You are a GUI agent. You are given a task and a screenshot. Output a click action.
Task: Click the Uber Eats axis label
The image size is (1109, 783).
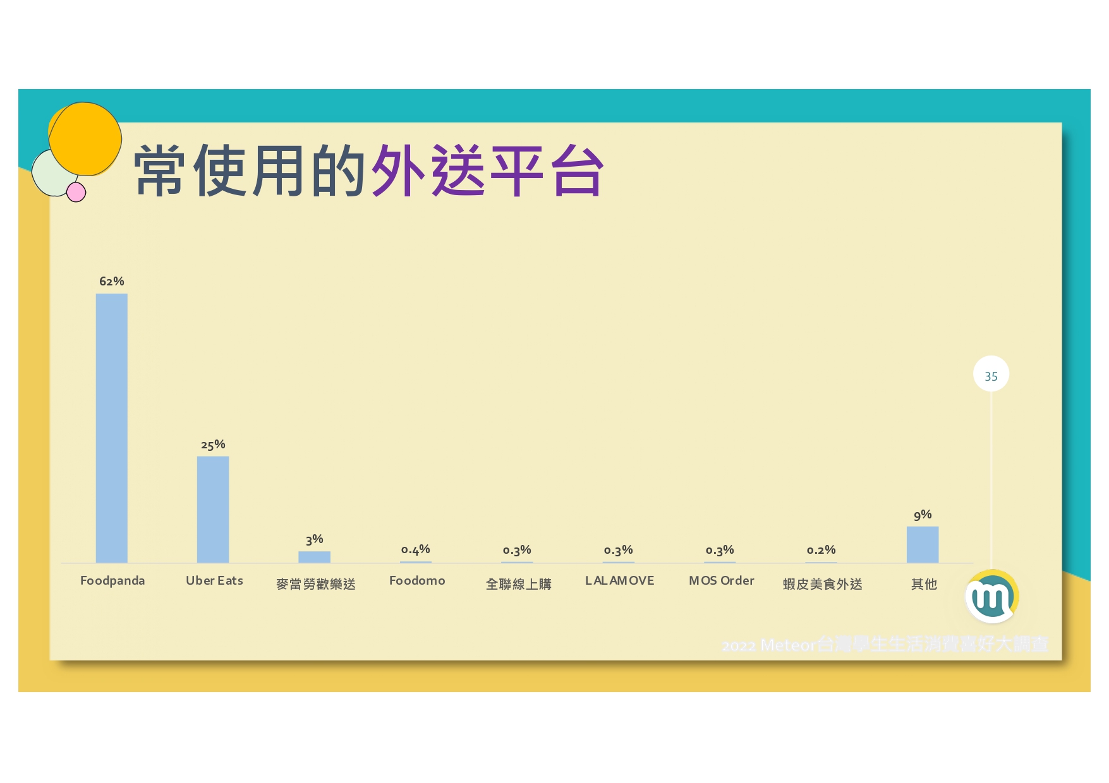pyautogui.click(x=214, y=580)
